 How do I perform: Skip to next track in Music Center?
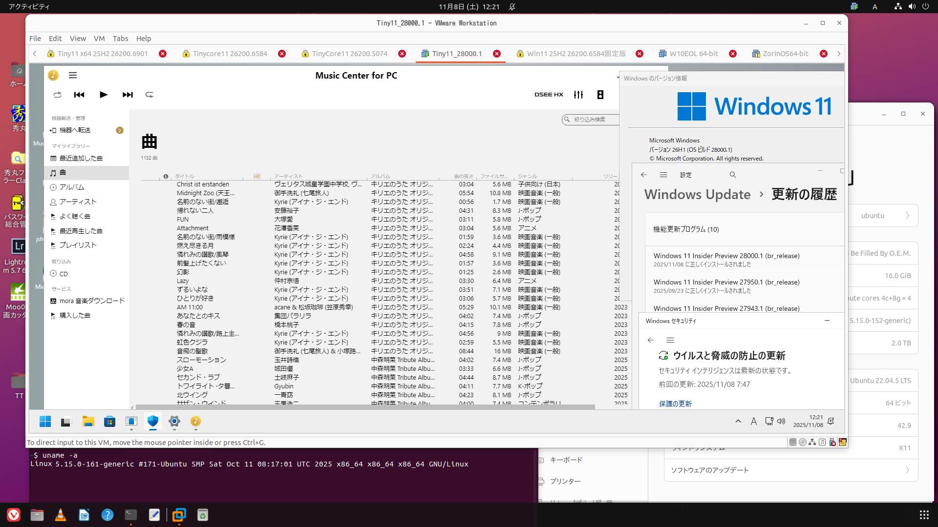click(128, 95)
